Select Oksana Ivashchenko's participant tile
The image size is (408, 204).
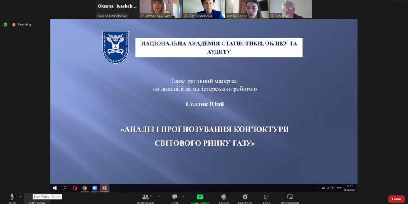pyautogui.click(x=117, y=9)
